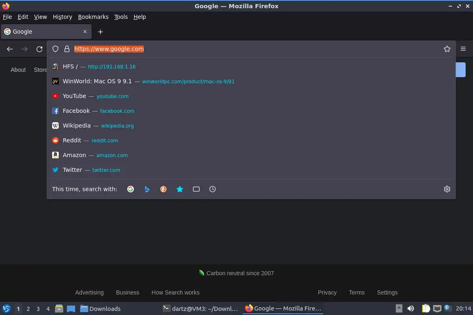Search in history via clock icon

coord(213,189)
